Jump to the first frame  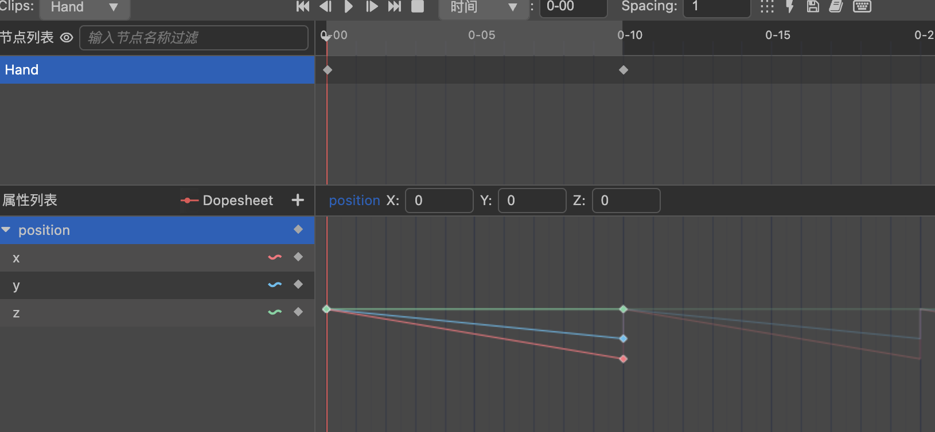[303, 6]
